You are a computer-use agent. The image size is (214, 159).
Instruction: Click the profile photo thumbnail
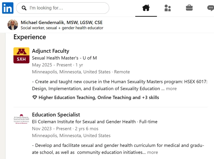coord(13,25)
